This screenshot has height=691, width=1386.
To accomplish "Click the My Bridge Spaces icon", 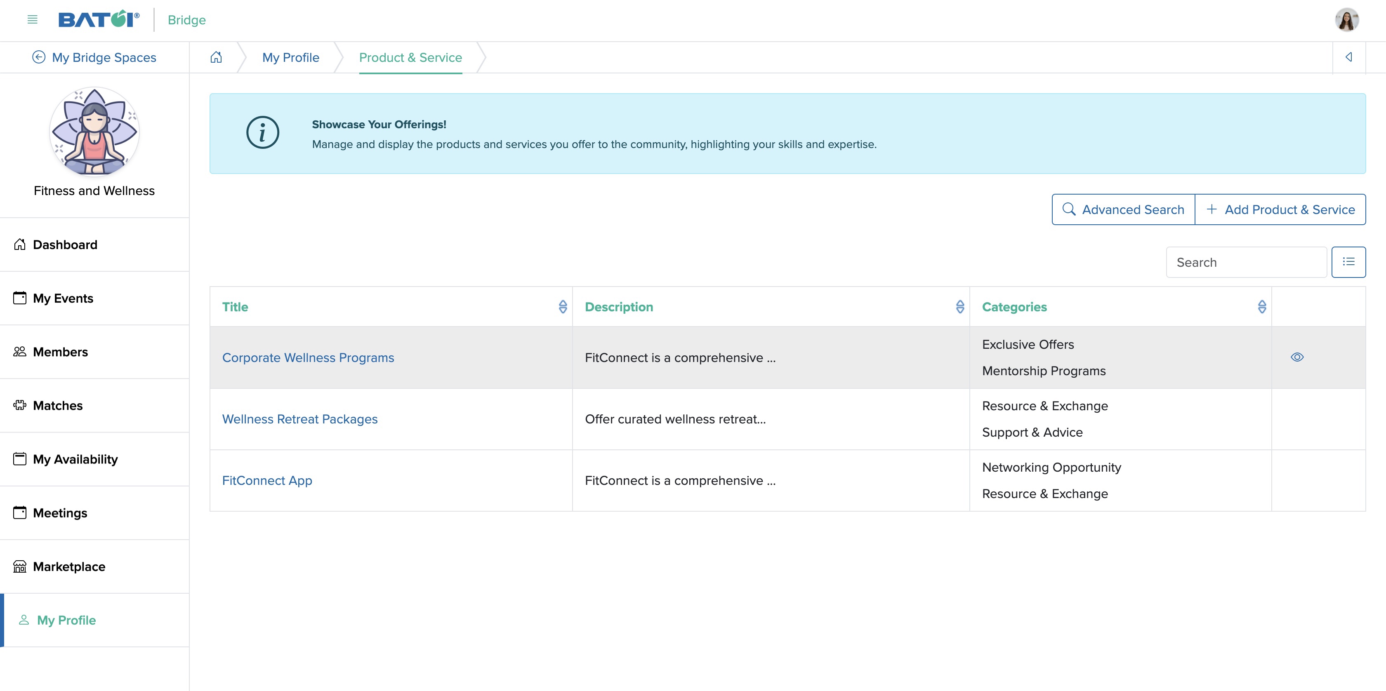I will coord(39,56).
